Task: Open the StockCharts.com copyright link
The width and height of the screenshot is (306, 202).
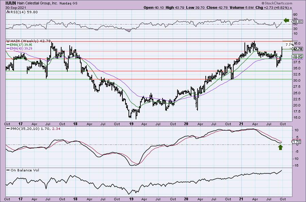Action: point(277,3)
